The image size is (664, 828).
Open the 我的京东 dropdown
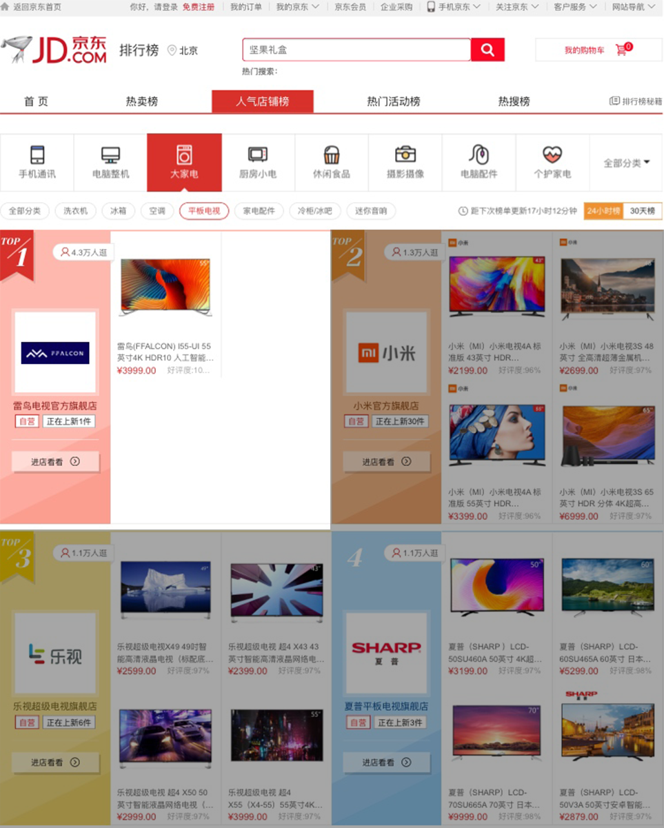pyautogui.click(x=298, y=7)
